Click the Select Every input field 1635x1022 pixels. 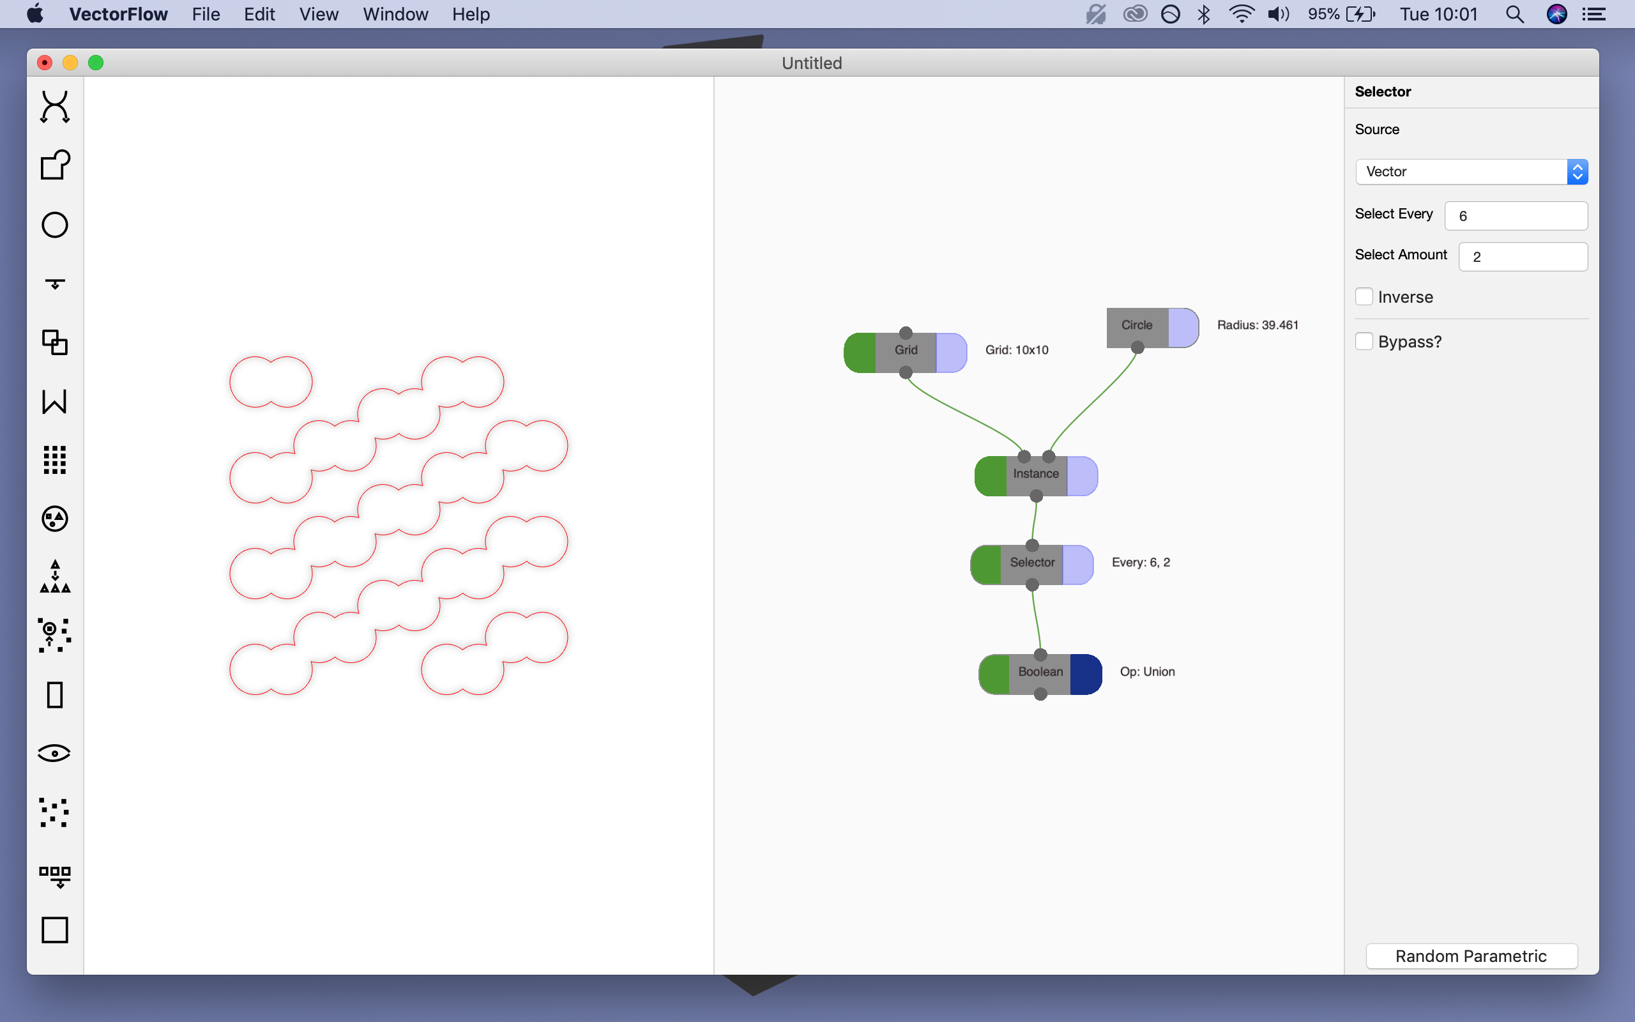(1516, 217)
